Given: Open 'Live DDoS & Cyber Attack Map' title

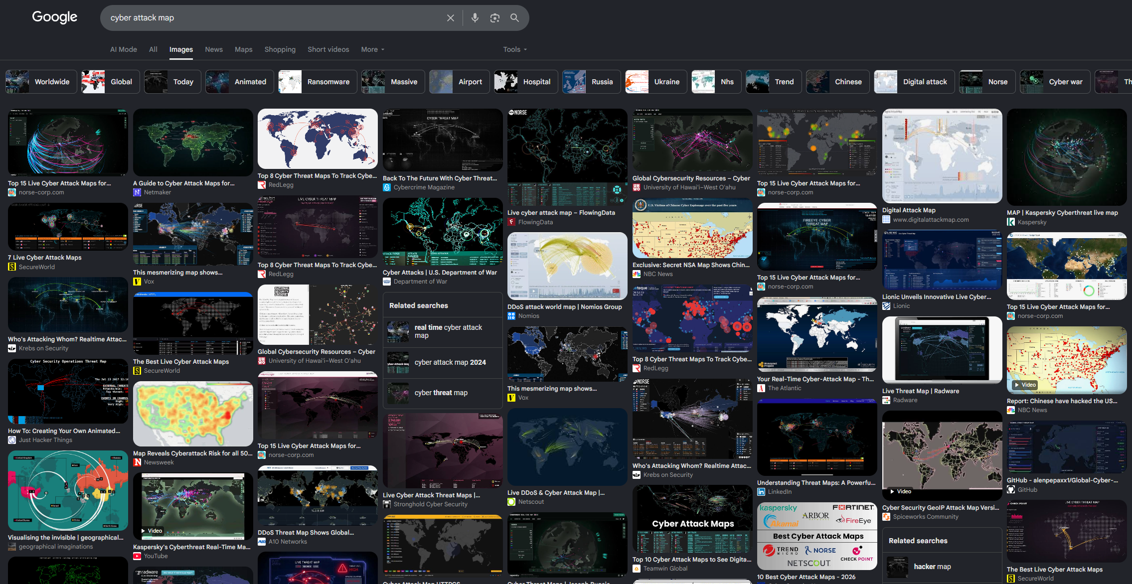Looking at the screenshot, I should [556, 493].
